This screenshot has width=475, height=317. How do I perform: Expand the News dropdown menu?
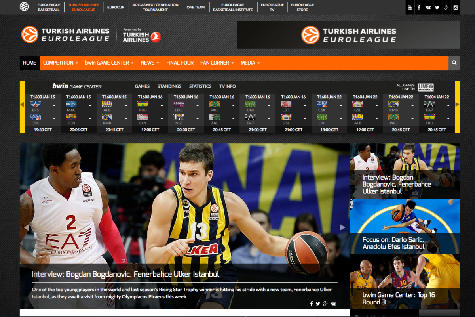(x=150, y=63)
